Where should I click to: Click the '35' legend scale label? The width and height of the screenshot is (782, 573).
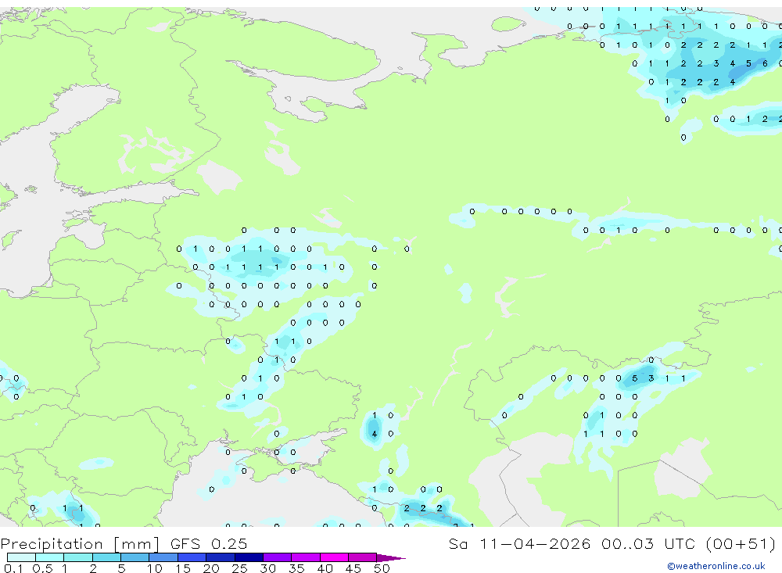pyautogui.click(x=296, y=568)
